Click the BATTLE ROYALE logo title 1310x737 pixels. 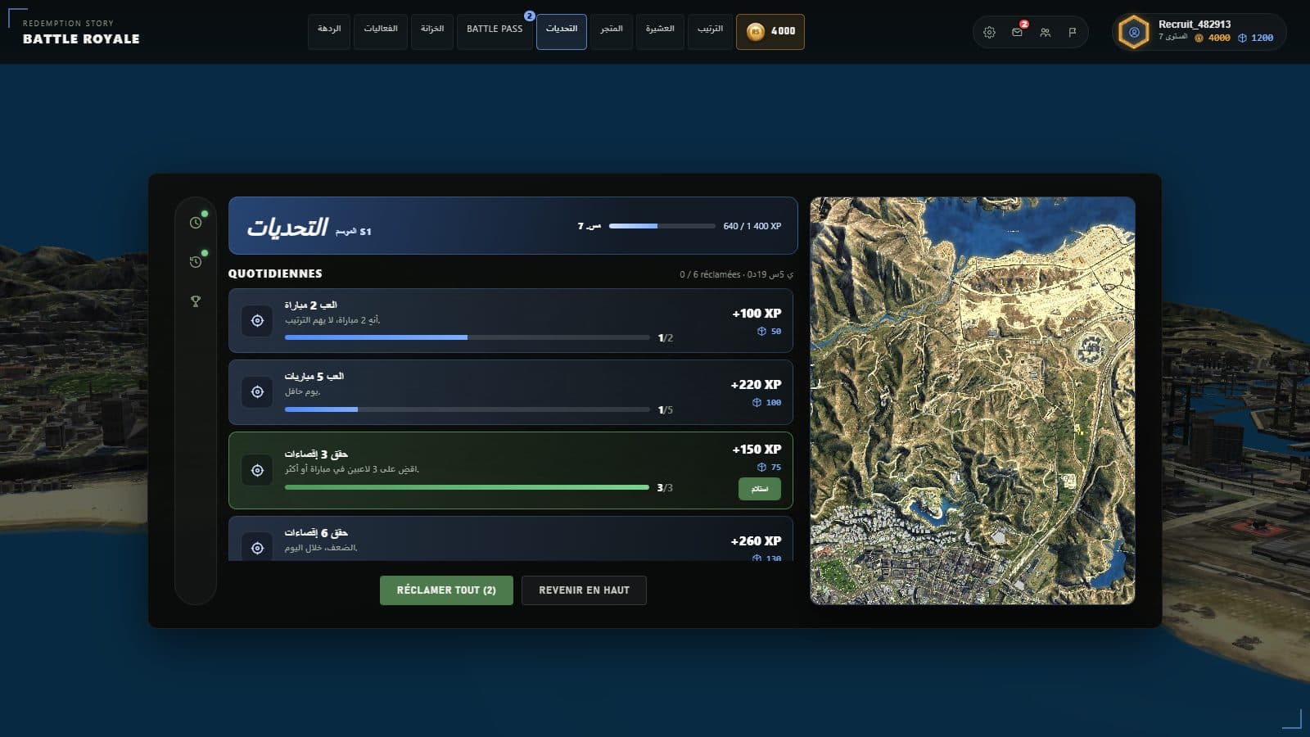click(x=81, y=38)
